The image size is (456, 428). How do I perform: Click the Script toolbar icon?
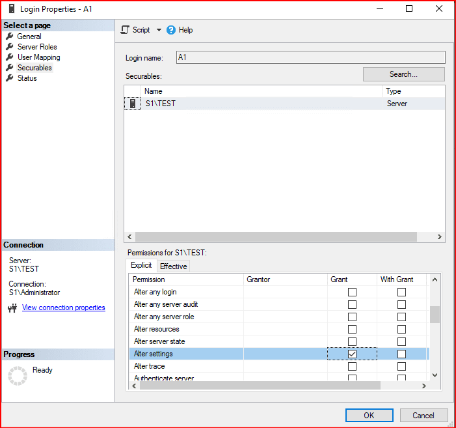click(x=126, y=30)
